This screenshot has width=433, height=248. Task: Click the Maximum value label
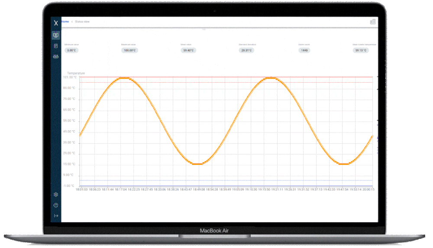(129, 45)
